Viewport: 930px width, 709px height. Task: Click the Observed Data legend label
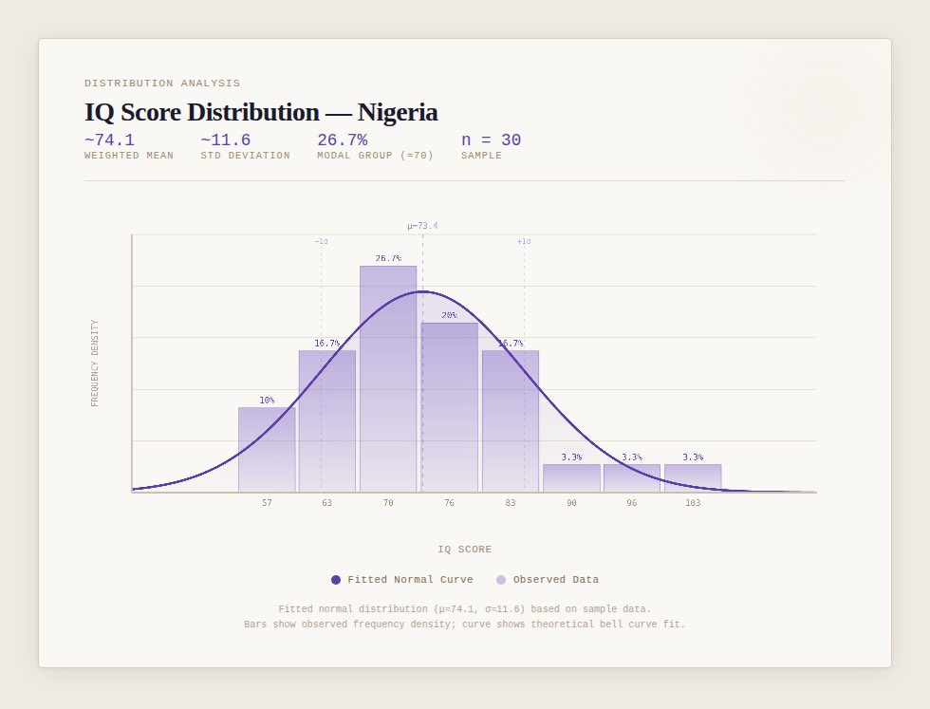point(556,580)
